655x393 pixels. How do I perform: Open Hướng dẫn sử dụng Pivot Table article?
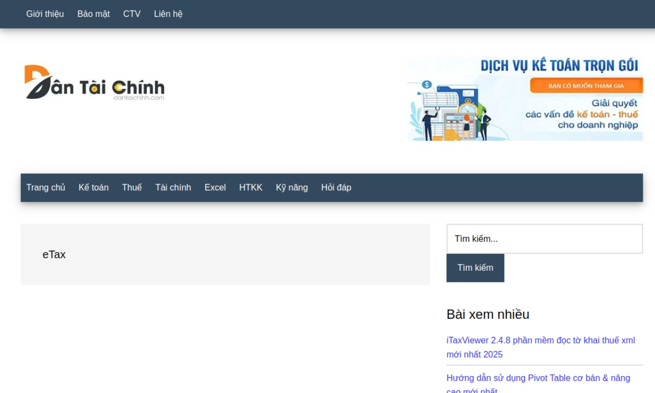coord(538,384)
